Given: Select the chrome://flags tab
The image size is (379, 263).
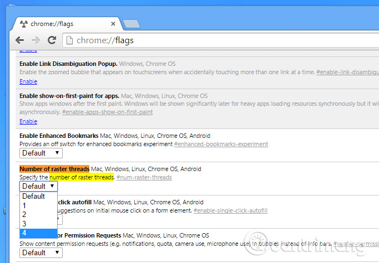Looking at the screenshot, I should pyautogui.click(x=65, y=24).
